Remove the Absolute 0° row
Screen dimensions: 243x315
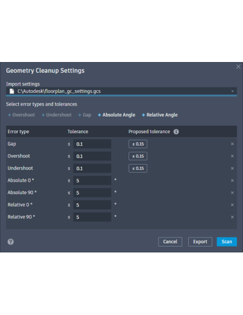click(232, 180)
